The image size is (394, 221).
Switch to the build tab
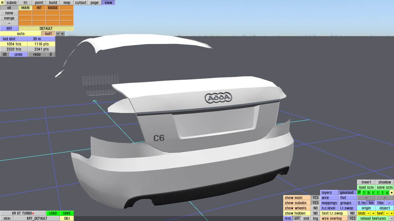[53, 3]
